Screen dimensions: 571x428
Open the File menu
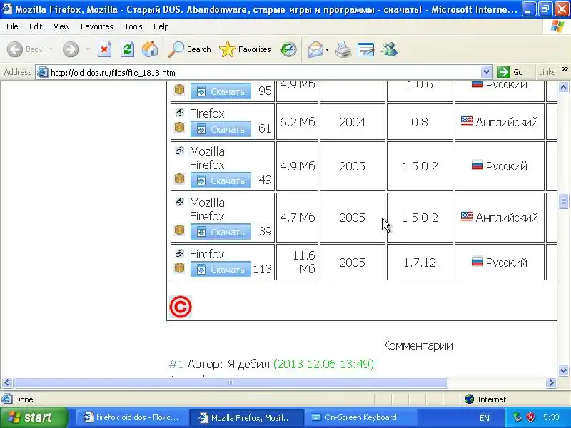[12, 26]
